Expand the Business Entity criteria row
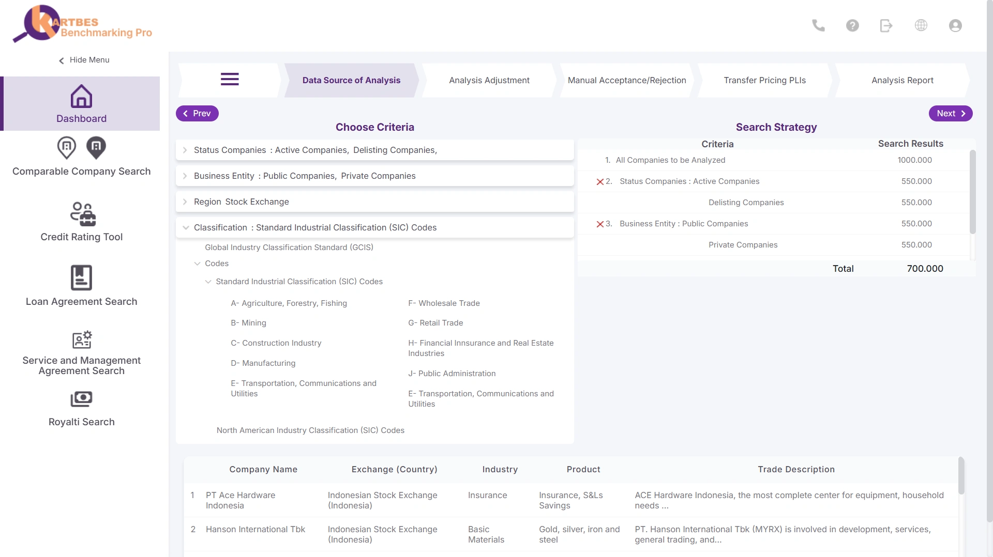The width and height of the screenshot is (993, 557). coord(375,176)
